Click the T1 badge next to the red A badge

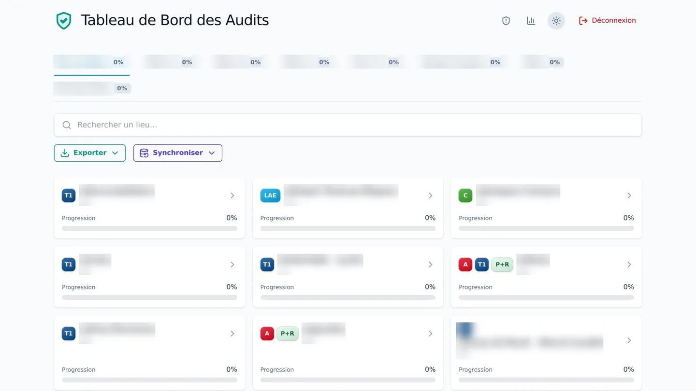pyautogui.click(x=482, y=265)
